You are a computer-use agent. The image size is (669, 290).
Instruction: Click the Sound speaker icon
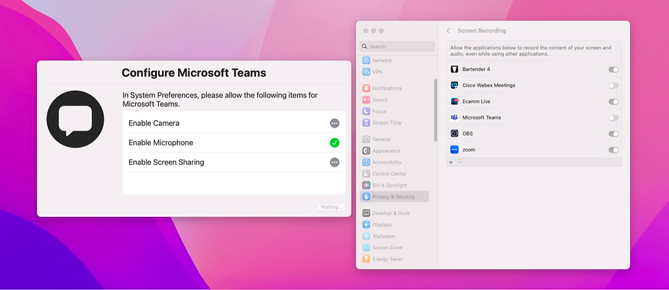[x=366, y=100]
